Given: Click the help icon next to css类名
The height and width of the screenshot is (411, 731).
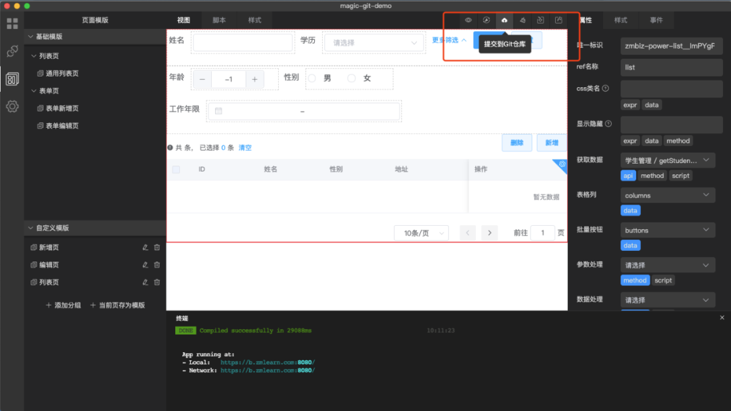Looking at the screenshot, I should (x=605, y=89).
